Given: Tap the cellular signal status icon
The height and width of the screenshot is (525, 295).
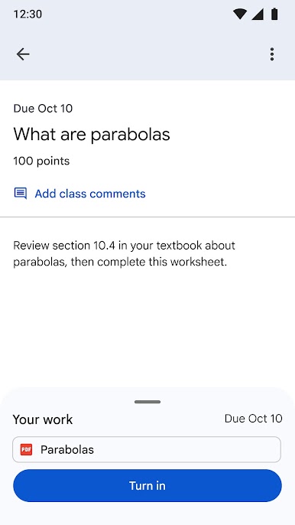Looking at the screenshot, I should pyautogui.click(x=258, y=14).
